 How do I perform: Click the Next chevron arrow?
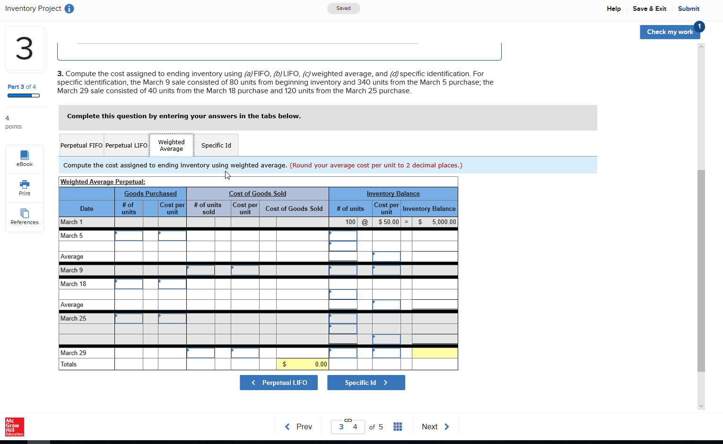(x=446, y=426)
